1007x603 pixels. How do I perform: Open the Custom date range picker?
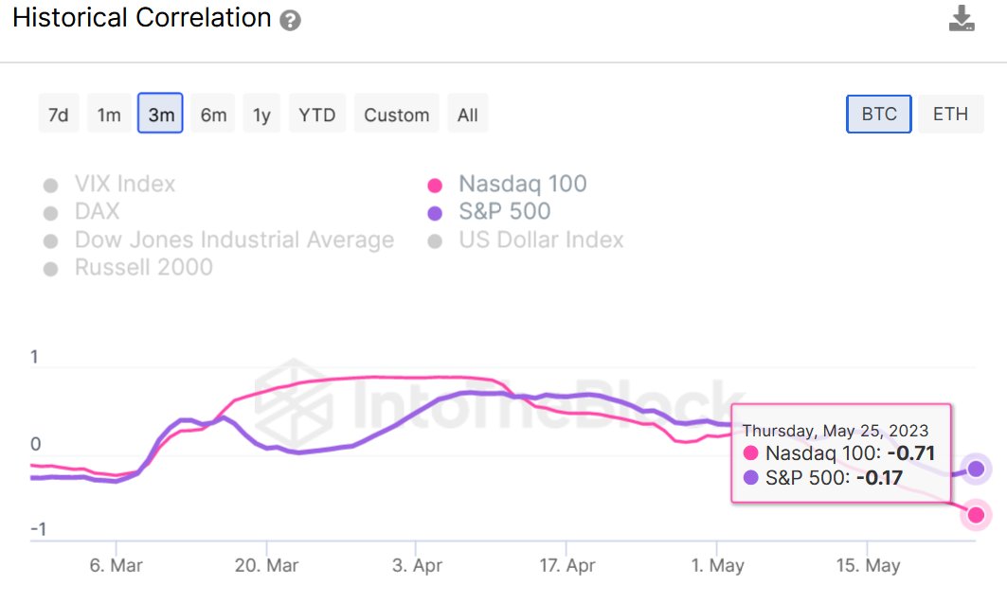pyautogui.click(x=397, y=115)
